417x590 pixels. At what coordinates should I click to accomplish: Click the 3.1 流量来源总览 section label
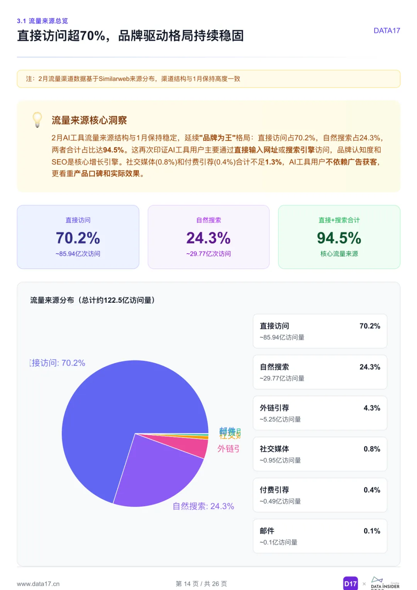click(42, 21)
